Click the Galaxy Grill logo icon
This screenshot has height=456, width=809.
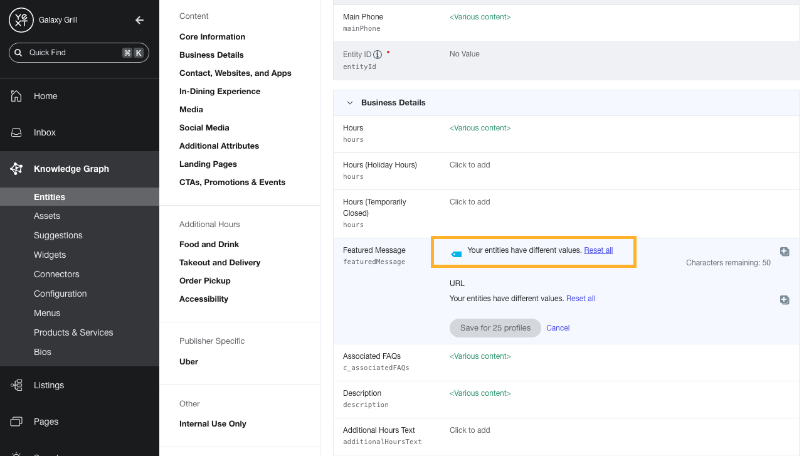pos(21,19)
